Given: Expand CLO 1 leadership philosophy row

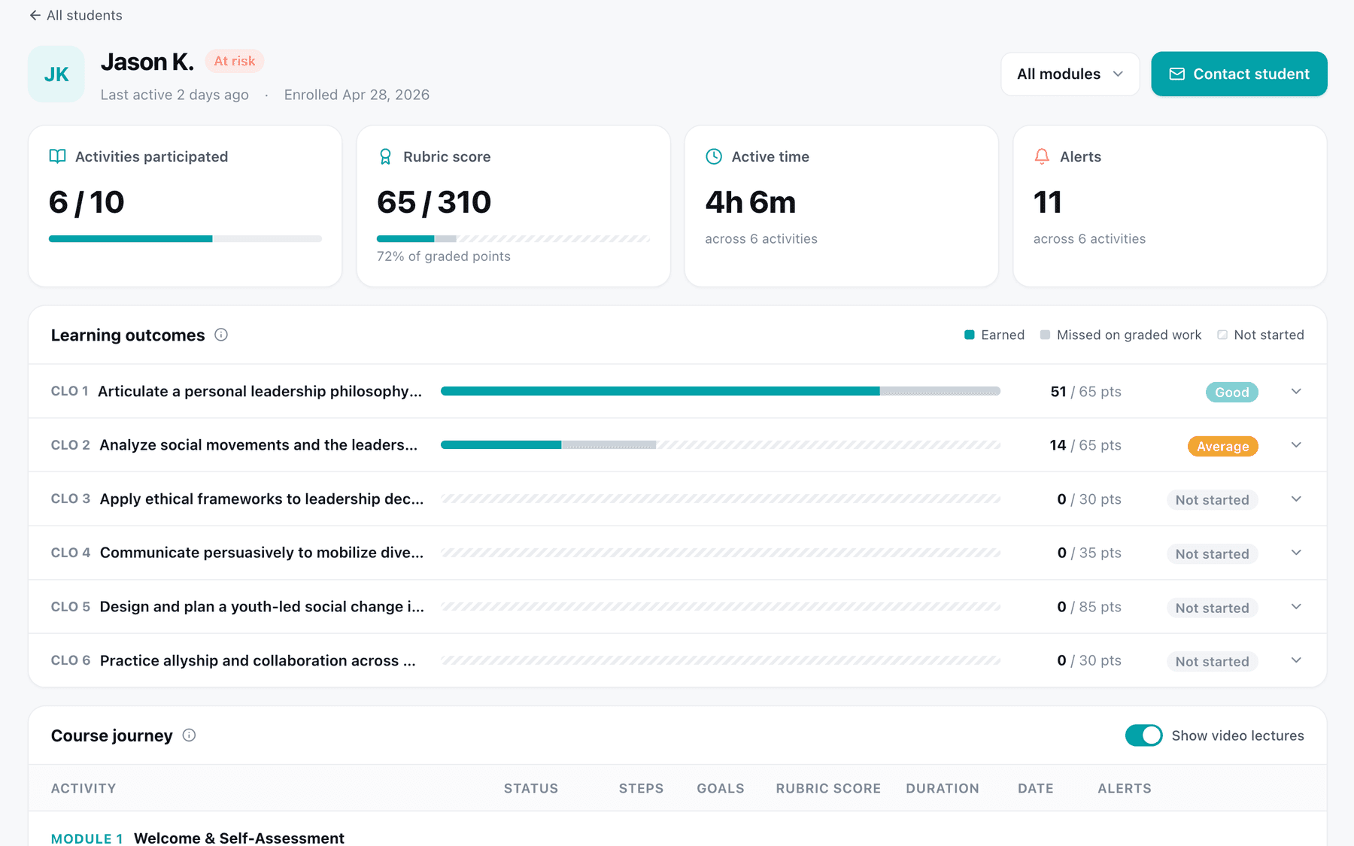Looking at the screenshot, I should (1296, 391).
